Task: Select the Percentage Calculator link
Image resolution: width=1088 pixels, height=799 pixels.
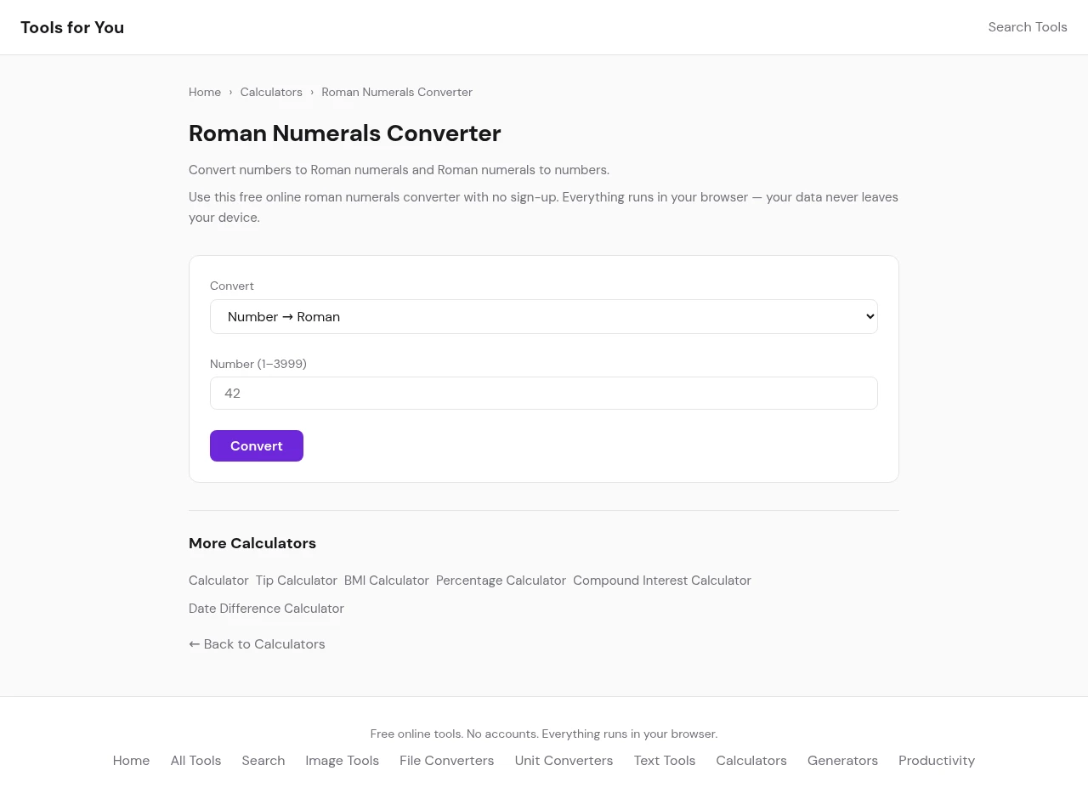Action: pos(501,581)
